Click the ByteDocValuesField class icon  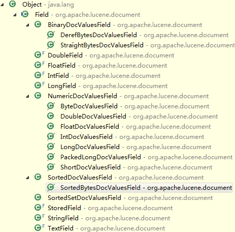click(51, 106)
